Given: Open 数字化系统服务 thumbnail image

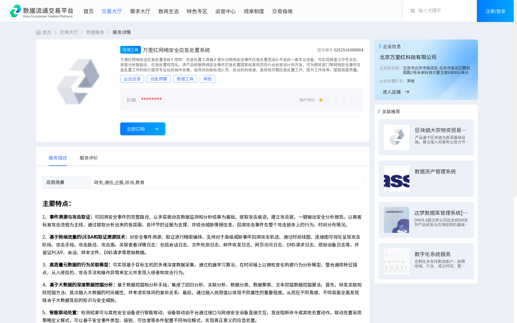Looking at the screenshot, I should tap(396, 261).
